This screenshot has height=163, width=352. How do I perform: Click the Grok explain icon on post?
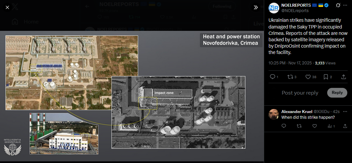click(x=338, y=5)
